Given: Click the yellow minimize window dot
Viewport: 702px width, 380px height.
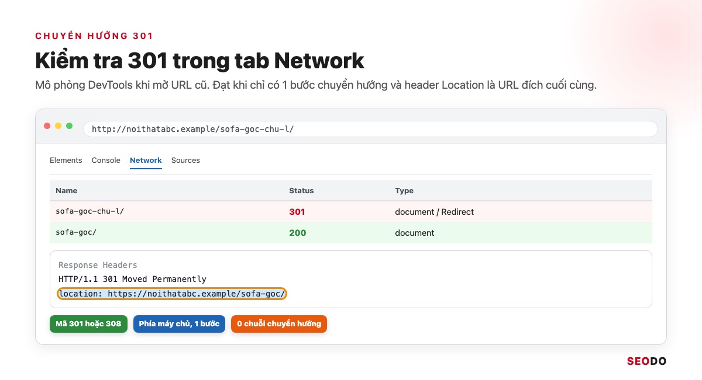Looking at the screenshot, I should (58, 126).
